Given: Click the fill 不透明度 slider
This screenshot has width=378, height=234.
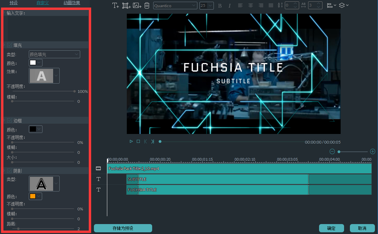Looking at the screenshot, I should click(43, 91).
